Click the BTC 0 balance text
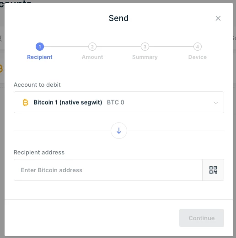The image size is (236, 238). [x=116, y=102]
